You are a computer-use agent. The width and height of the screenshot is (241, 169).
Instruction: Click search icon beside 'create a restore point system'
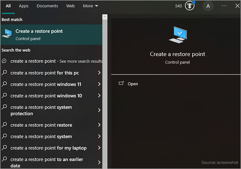coord(4,136)
